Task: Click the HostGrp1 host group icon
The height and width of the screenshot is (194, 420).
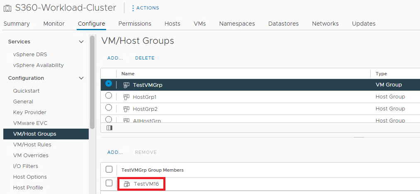Action: (x=126, y=97)
